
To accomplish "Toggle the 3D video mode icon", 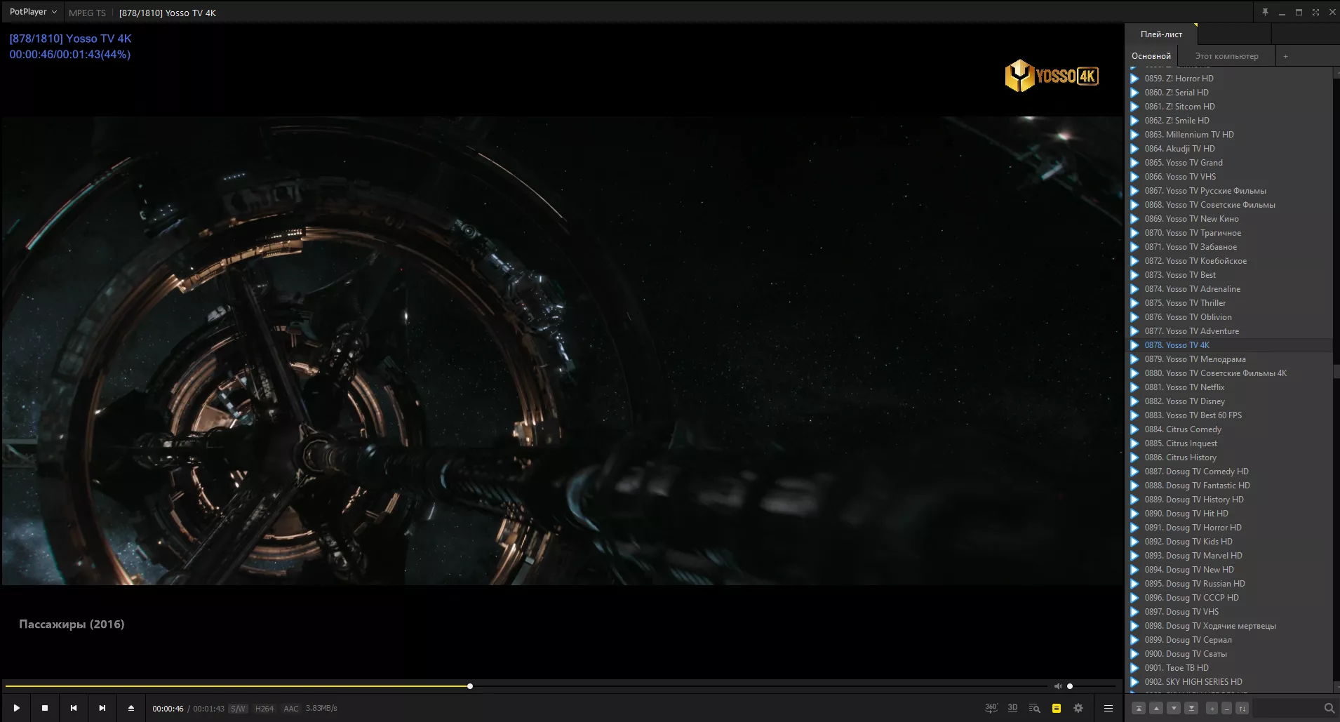I will (1012, 708).
